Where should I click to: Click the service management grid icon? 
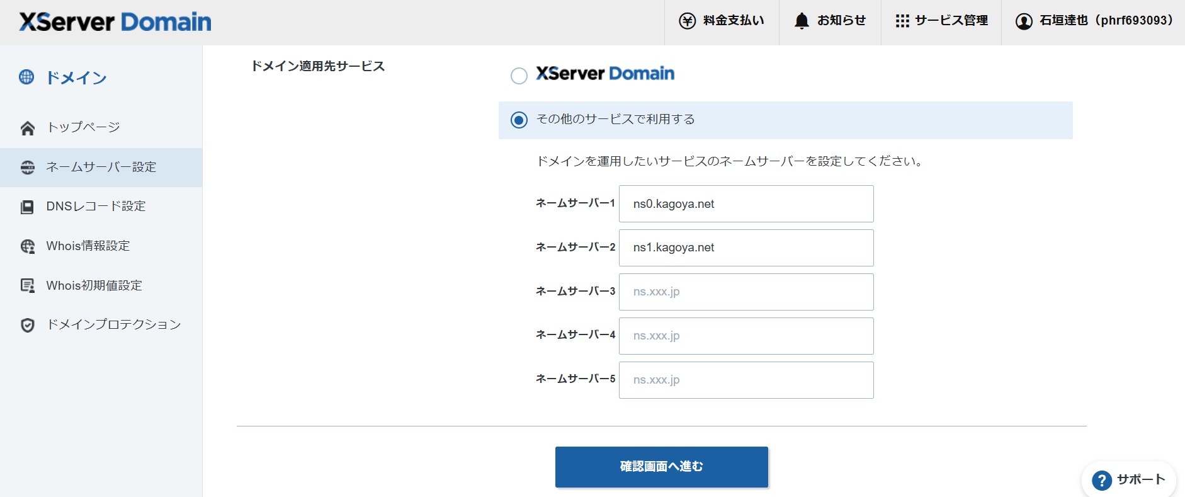pyautogui.click(x=902, y=21)
